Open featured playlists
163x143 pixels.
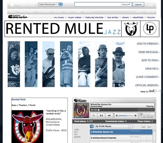(x=94, y=17)
